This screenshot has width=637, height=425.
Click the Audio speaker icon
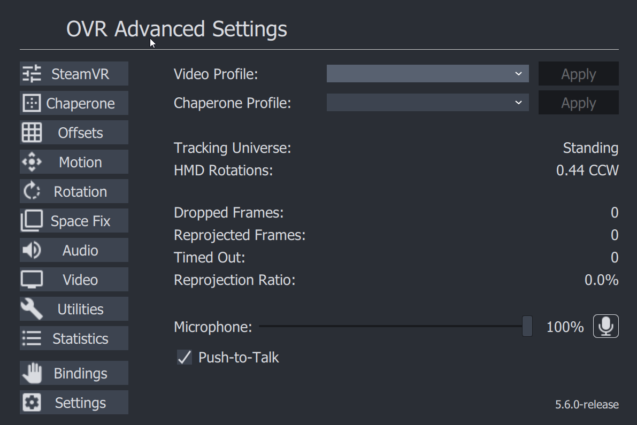[32, 250]
